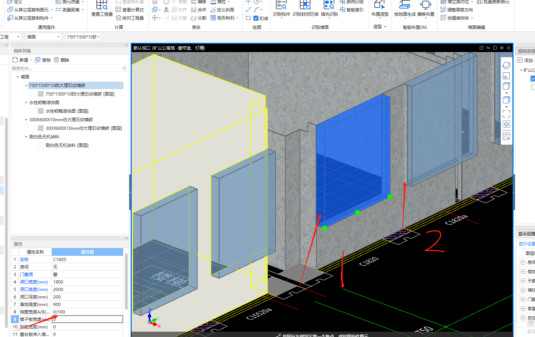Toggle the unchecked drawing checkbox in 图纸管理
The height and width of the screenshot is (337, 535).
coord(533,87)
